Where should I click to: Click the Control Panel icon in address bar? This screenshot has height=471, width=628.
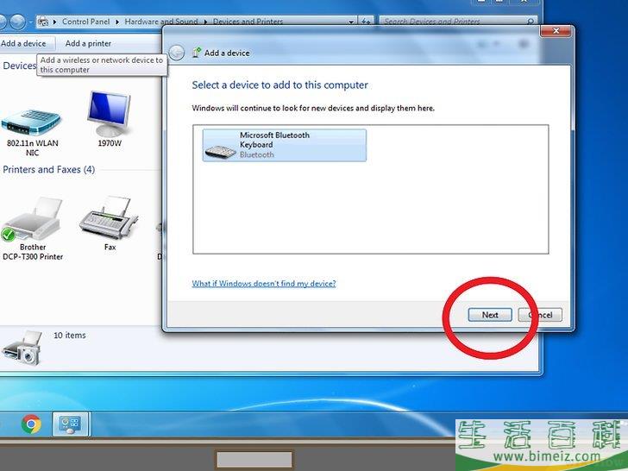(x=43, y=22)
